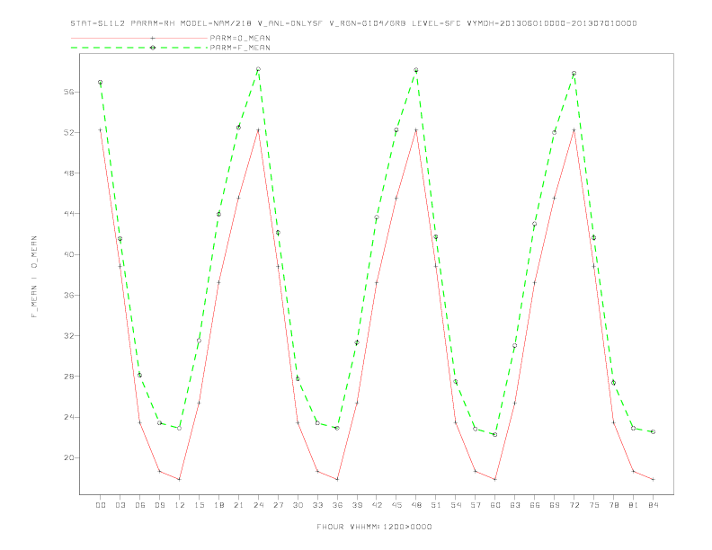Click x-axis tick label 42
Image resolution: width=712 pixels, height=550 pixels.
(377, 505)
